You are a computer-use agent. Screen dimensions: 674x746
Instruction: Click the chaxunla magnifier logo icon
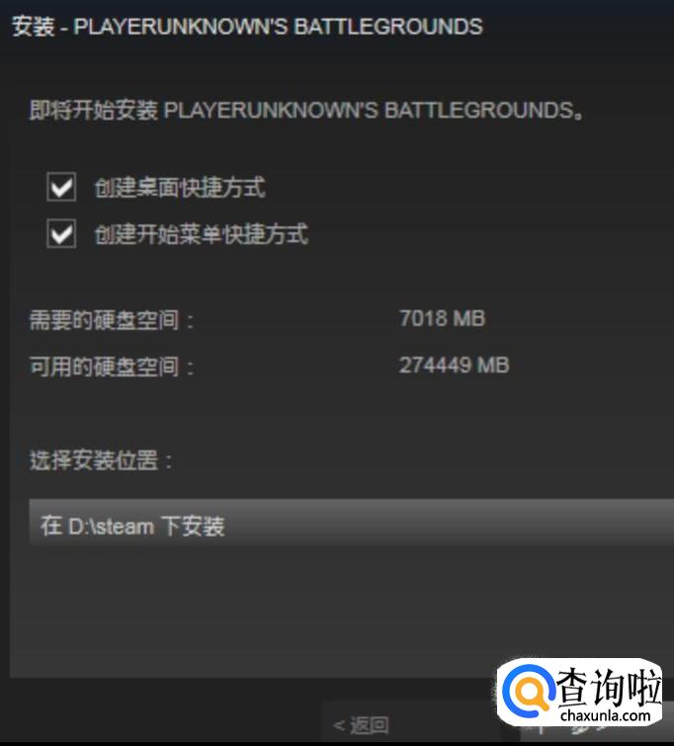click(528, 692)
